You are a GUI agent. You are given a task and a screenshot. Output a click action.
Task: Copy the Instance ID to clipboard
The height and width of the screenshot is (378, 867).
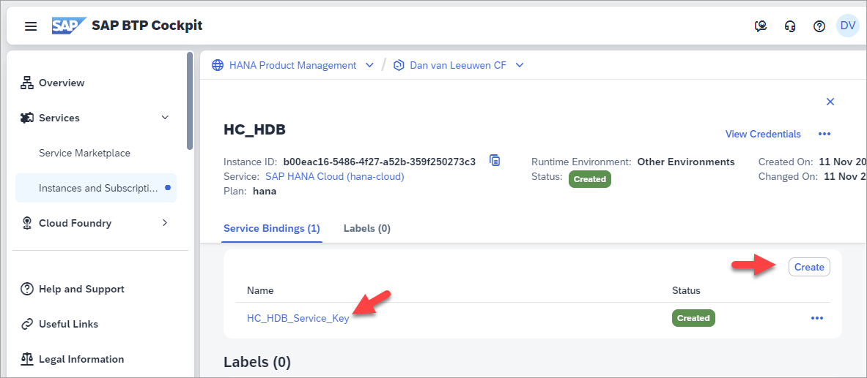coord(495,161)
